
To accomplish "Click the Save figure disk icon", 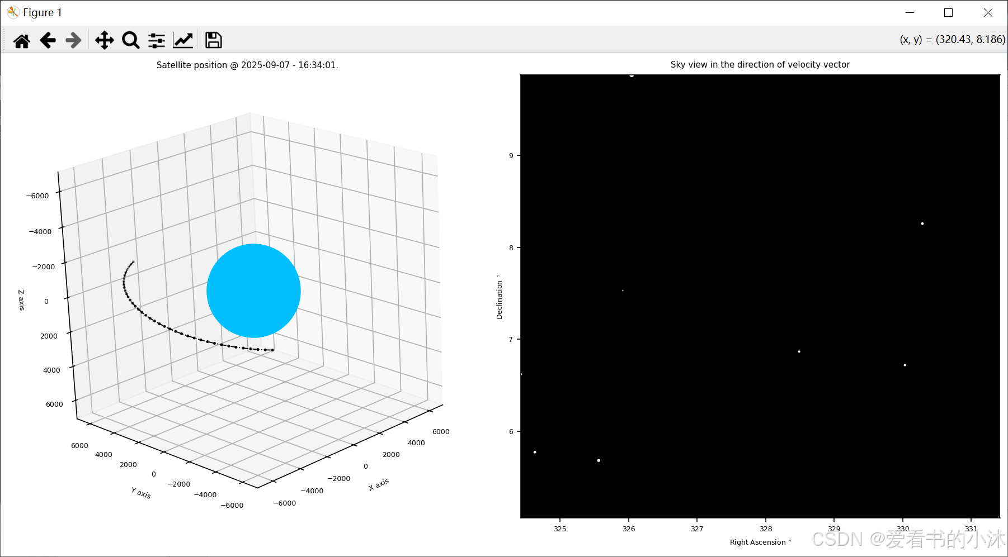I will click(213, 40).
